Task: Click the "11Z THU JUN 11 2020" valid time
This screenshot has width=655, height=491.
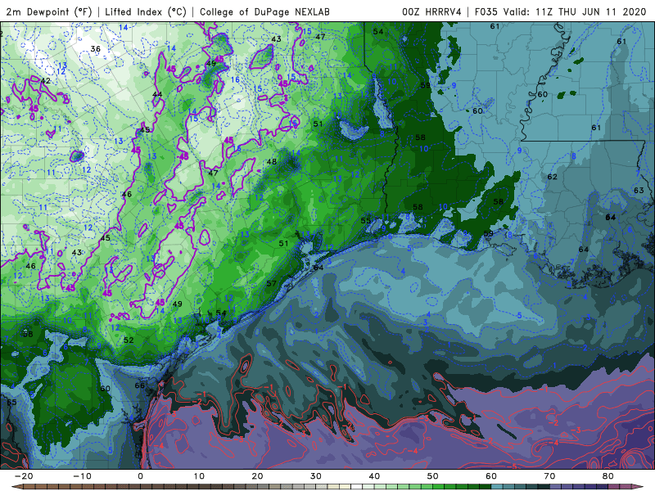Action: click(x=591, y=11)
